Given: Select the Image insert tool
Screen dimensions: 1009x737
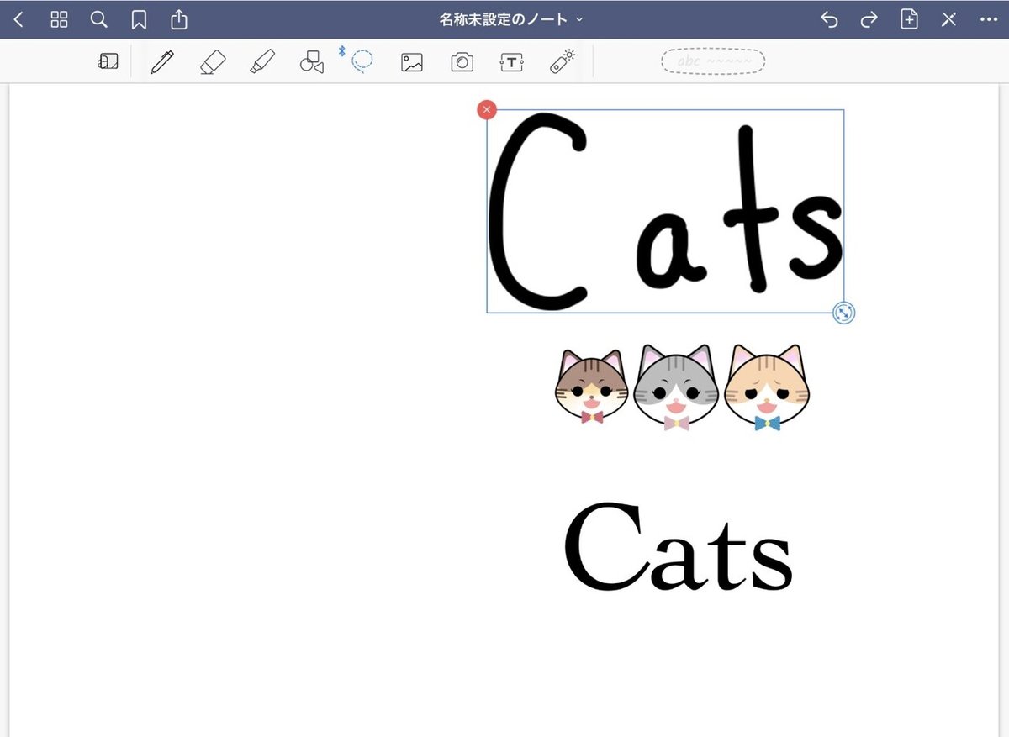Looking at the screenshot, I should tap(412, 62).
